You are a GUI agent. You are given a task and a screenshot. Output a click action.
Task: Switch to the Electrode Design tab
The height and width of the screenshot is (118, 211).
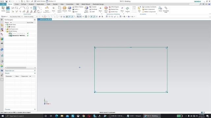coord(98,4)
